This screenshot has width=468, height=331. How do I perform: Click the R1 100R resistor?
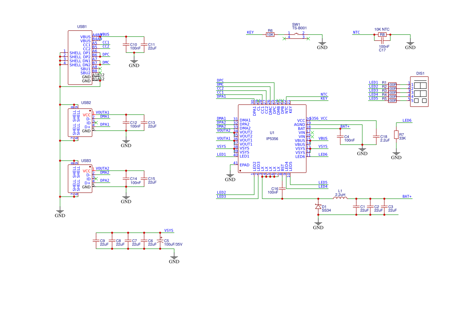click(x=392, y=85)
